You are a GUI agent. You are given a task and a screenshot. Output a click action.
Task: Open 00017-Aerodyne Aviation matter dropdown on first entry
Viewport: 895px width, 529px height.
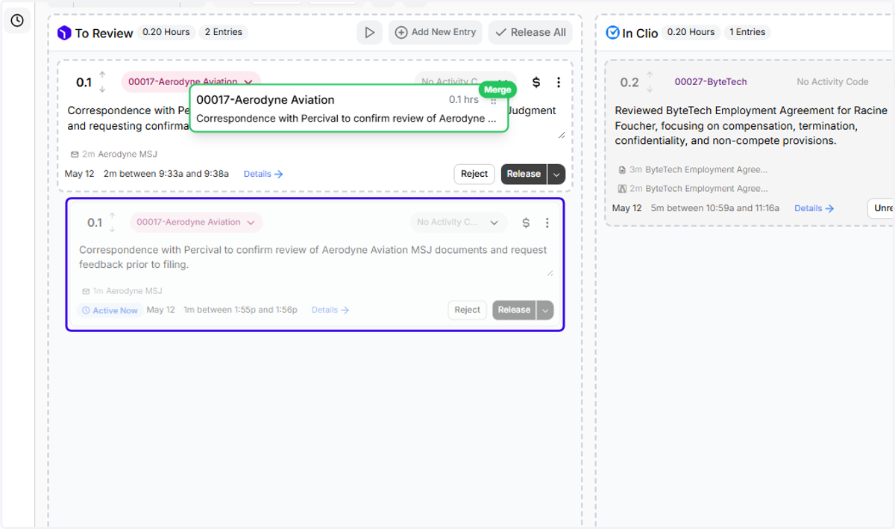coord(191,82)
